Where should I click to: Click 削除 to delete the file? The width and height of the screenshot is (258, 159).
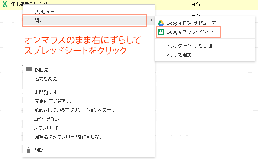click(39, 150)
